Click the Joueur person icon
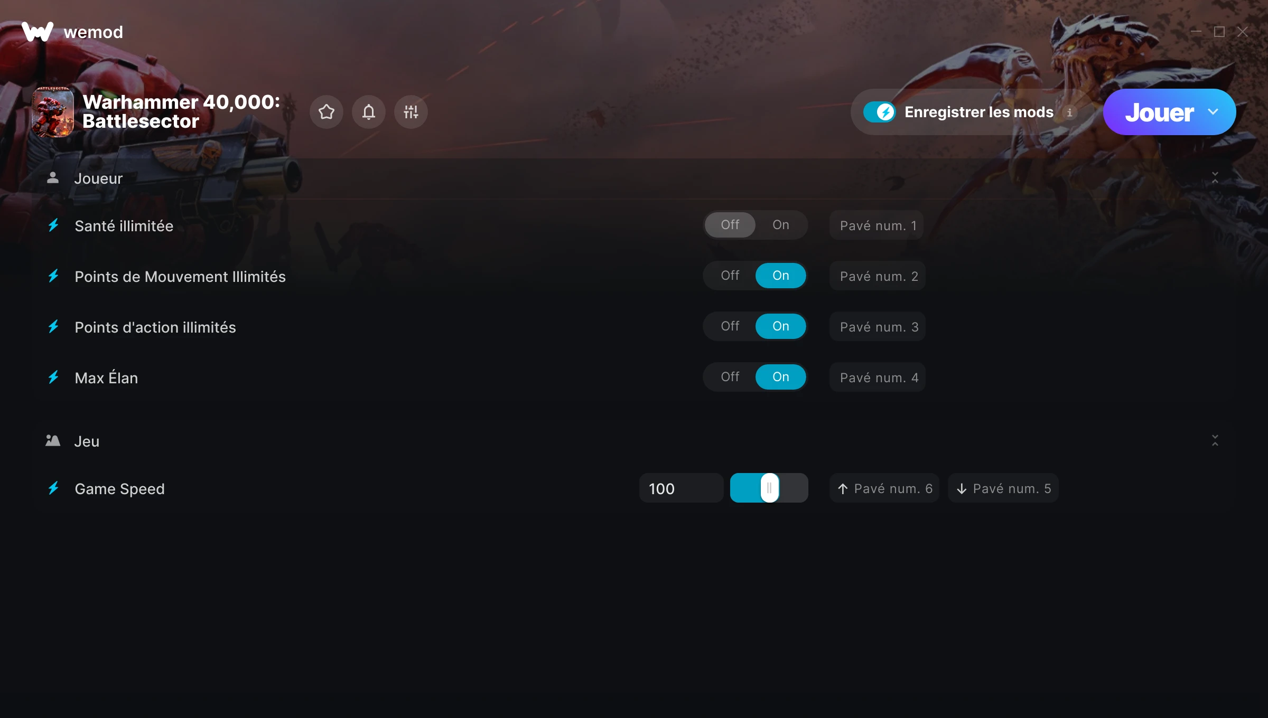Screen dimensions: 1268x718 [53, 178]
